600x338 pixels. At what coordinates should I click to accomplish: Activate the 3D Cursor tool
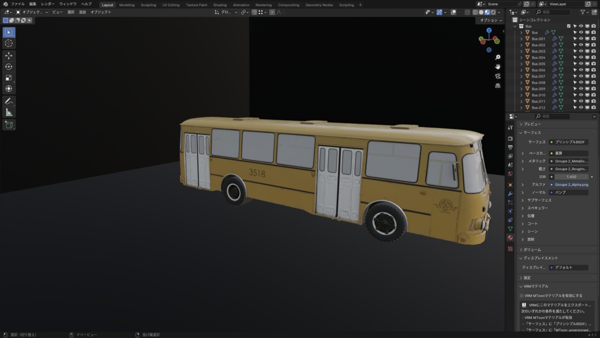click(9, 43)
